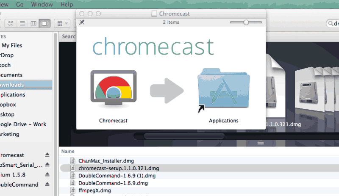Eject the DoubleCommand volume
Image resolution: width=339 pixels, height=196 pixels.
47,184
